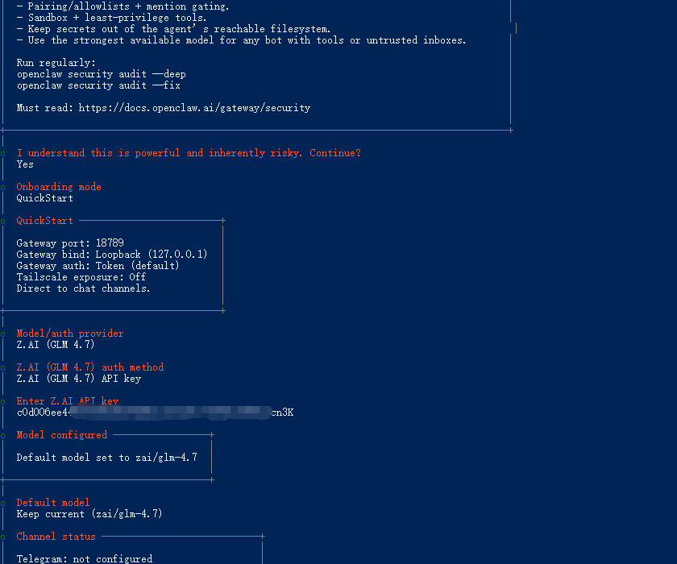This screenshot has height=564, width=677.
Task: Click the green marker beside Default model
Action: [3, 503]
